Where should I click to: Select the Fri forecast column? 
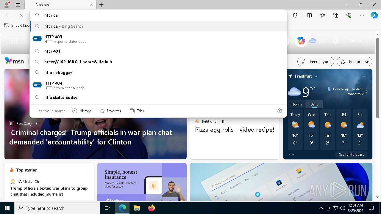344,130
